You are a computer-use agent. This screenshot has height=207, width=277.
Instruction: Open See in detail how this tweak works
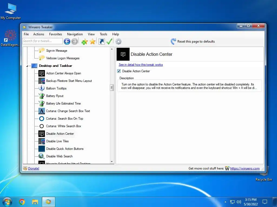[x=141, y=65]
